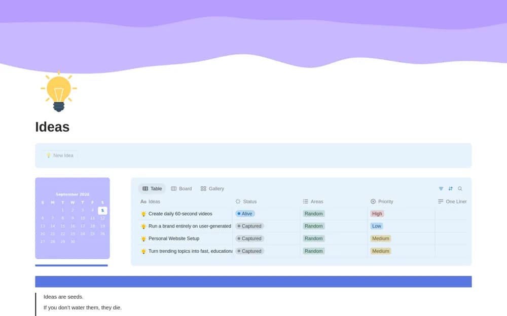Viewport: 507px width, 316px height.
Task: Click Medium priority in trending topics row
Action: pos(381,251)
